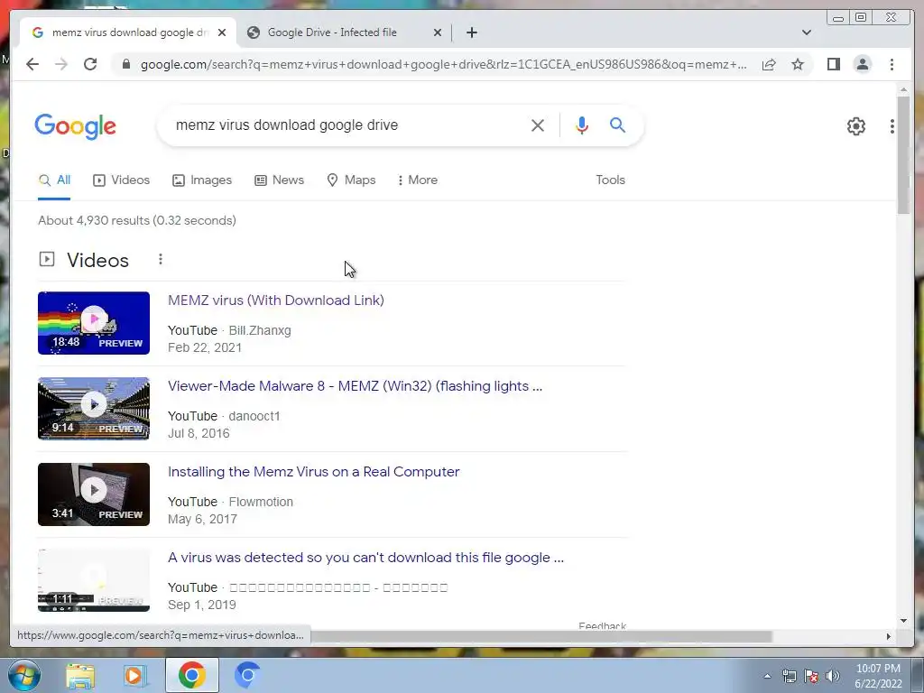Open MEMZ virus (With Download Link) result
The height and width of the screenshot is (693, 924).
tap(276, 300)
